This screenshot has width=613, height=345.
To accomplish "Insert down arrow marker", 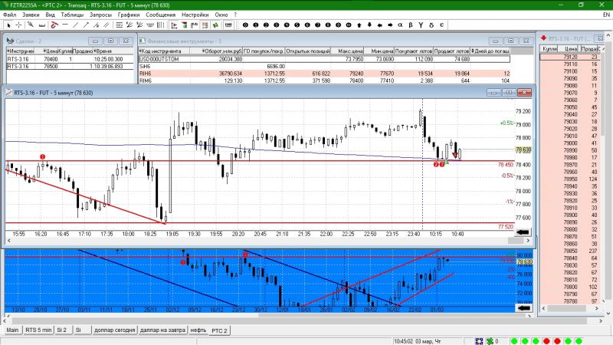I will click(369, 25).
